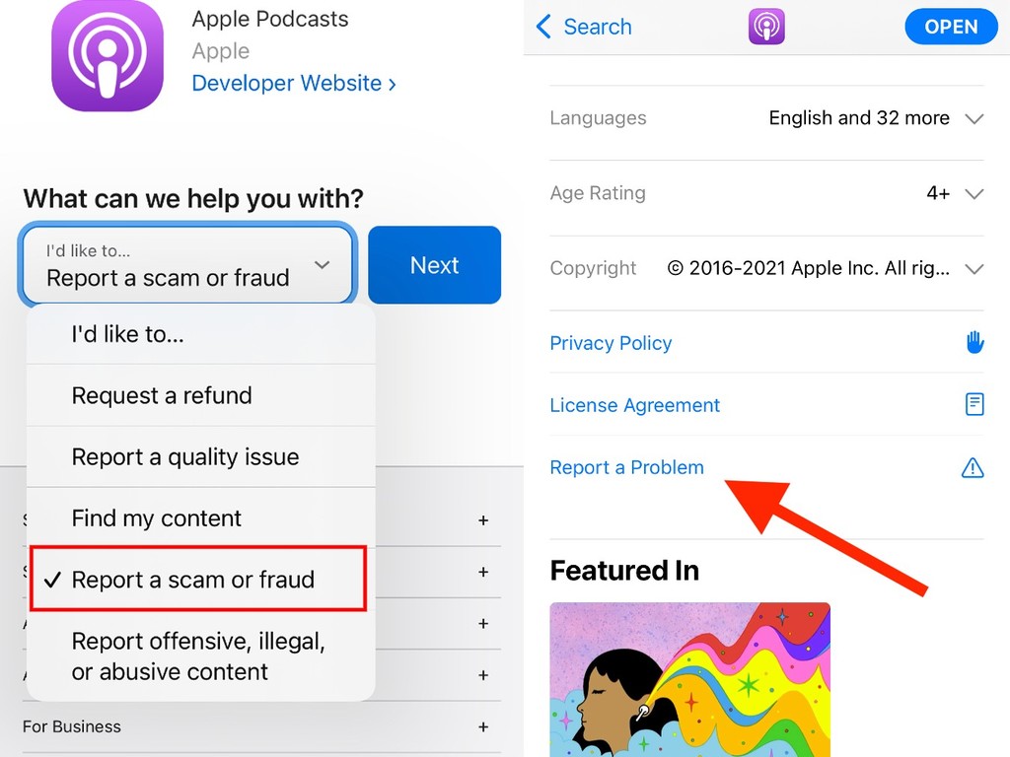The height and width of the screenshot is (757, 1010).
Task: Open the Developer Website link
Action: (294, 83)
